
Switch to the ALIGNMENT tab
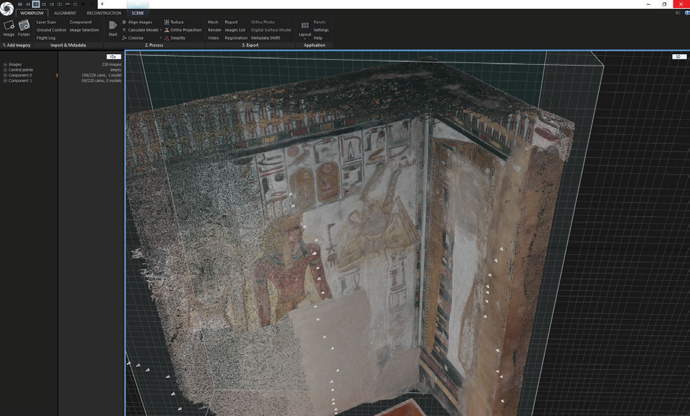65,13
